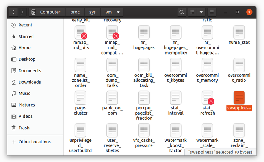Screen dimensions: 264x162
Task: Open the hamburger main menu
Action: point(212,12)
